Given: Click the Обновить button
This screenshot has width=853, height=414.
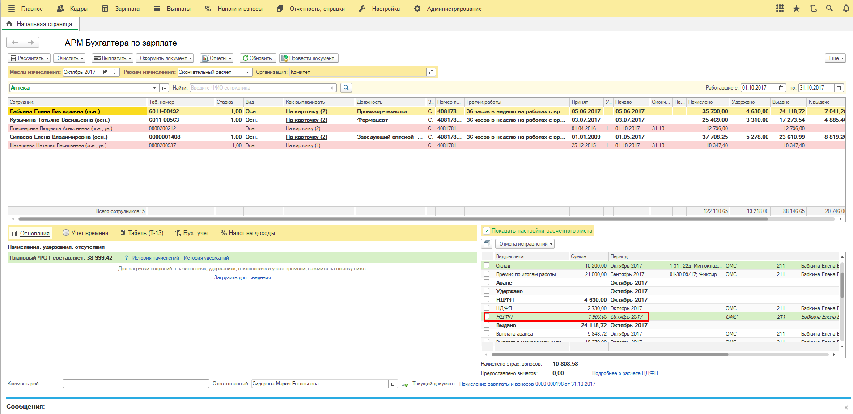Looking at the screenshot, I should (x=258, y=58).
